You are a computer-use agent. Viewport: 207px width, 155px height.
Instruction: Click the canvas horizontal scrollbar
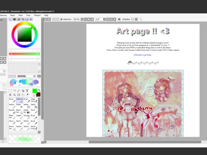145,142
